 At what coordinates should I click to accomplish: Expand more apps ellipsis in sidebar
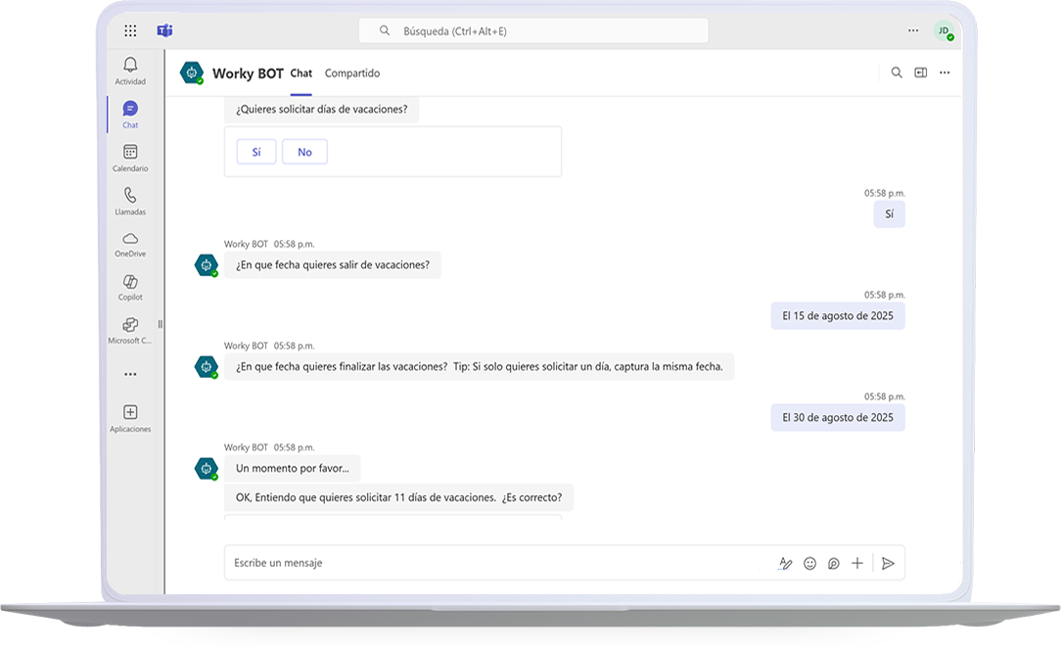pyautogui.click(x=130, y=374)
